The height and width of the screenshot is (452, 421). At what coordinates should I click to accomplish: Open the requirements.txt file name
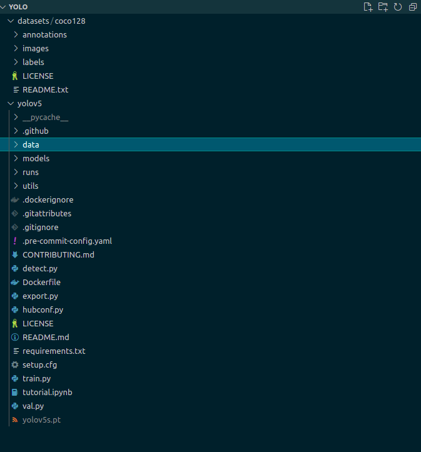(x=54, y=351)
